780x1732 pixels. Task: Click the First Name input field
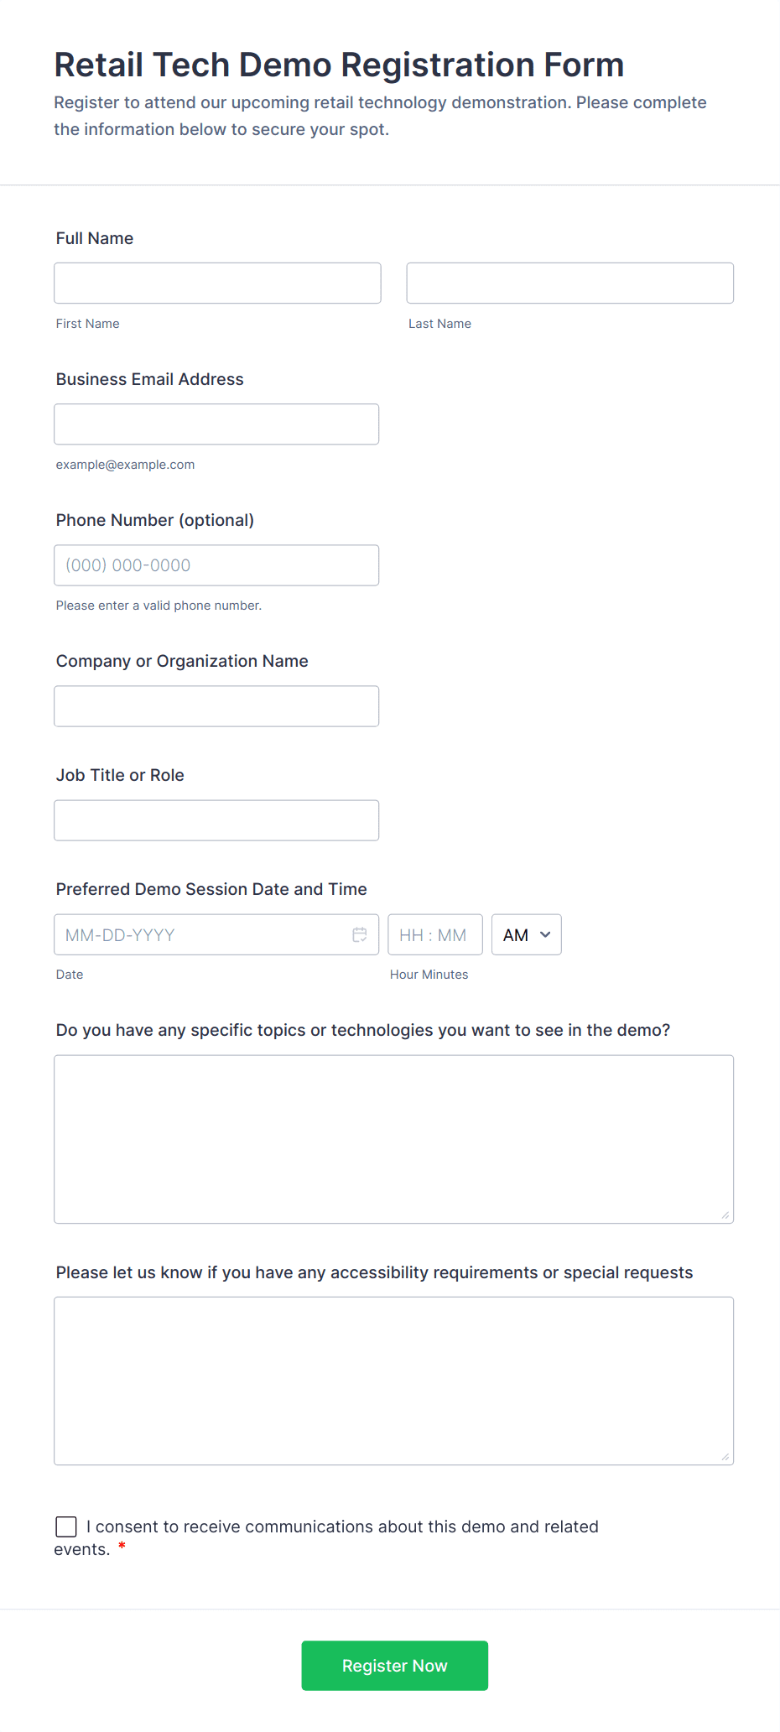coord(216,283)
